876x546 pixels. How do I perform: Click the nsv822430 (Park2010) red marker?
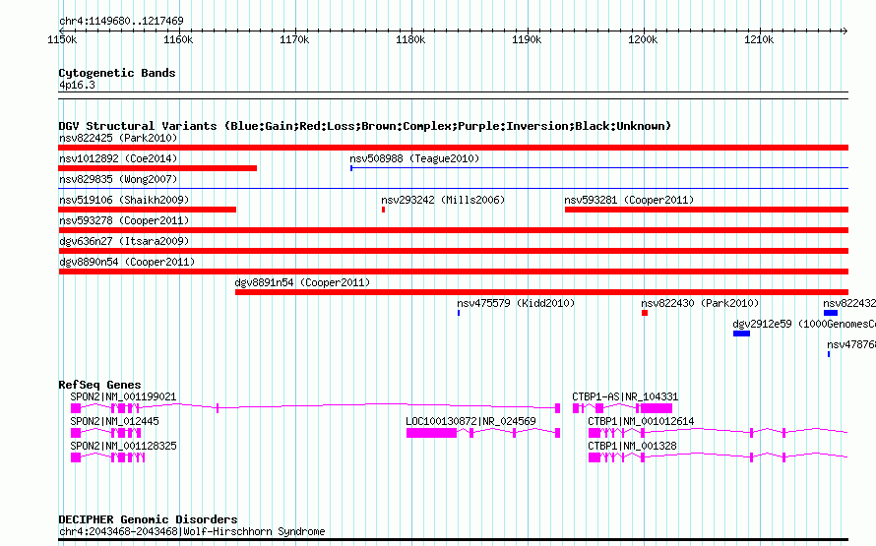pos(645,313)
